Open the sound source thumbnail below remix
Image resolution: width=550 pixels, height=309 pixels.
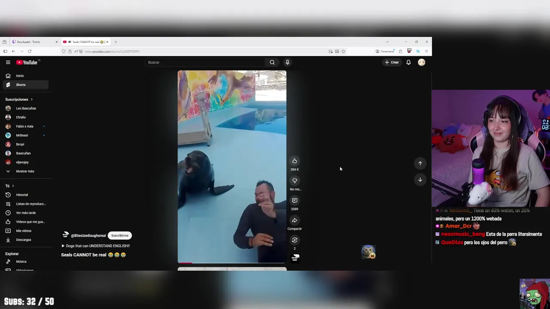click(x=295, y=257)
